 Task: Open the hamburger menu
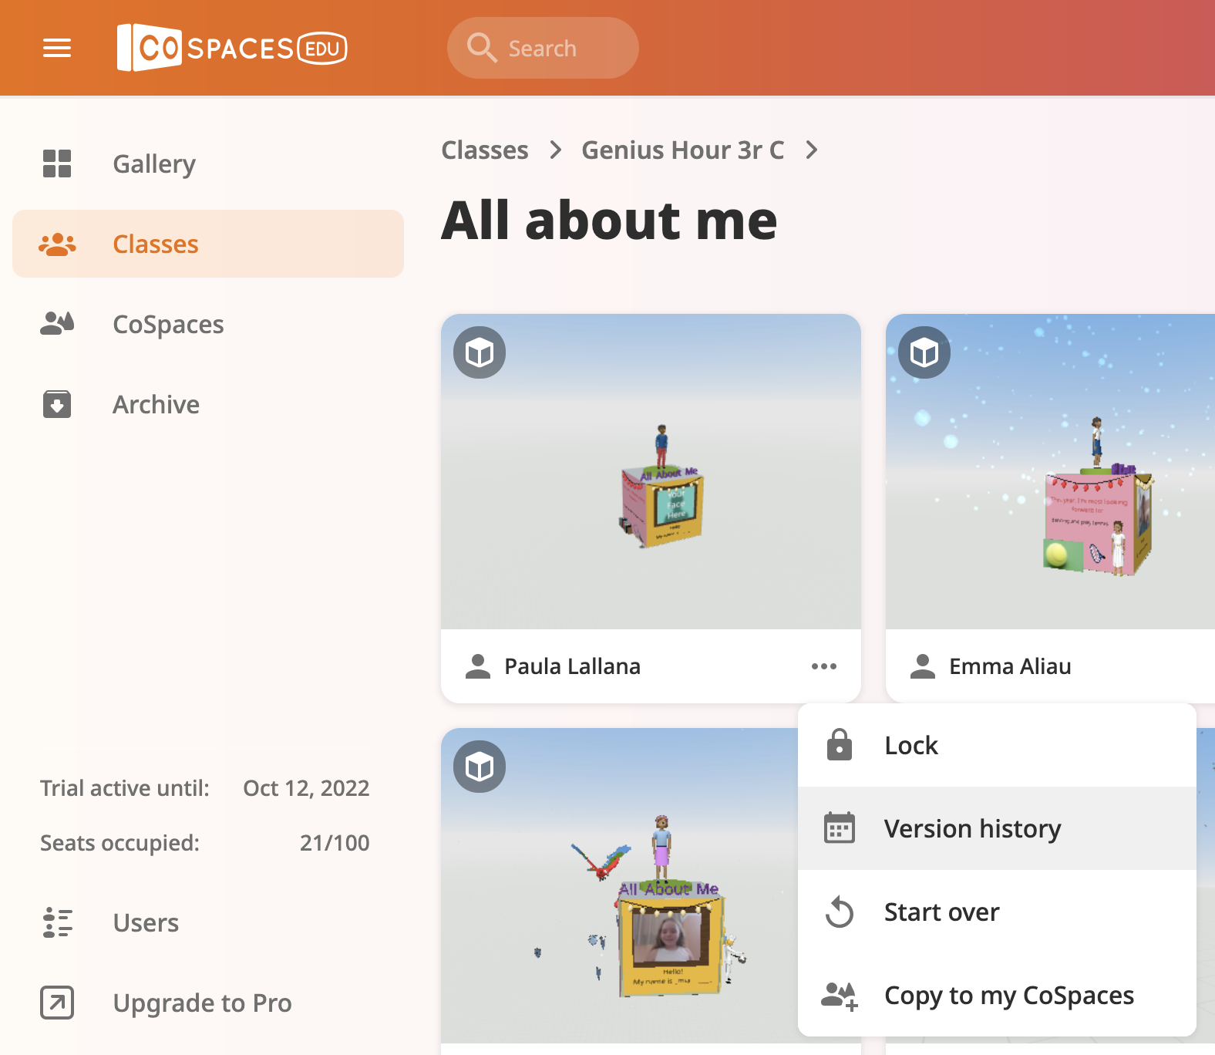click(x=57, y=48)
